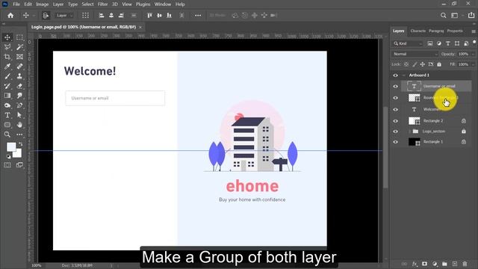Hide the Logo_section group
Image resolution: width=478 pixels, height=269 pixels.
point(395,132)
